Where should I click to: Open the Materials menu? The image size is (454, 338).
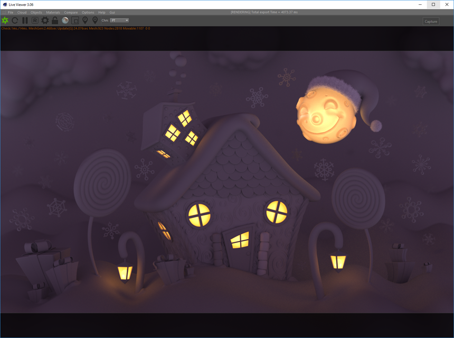pyautogui.click(x=53, y=13)
